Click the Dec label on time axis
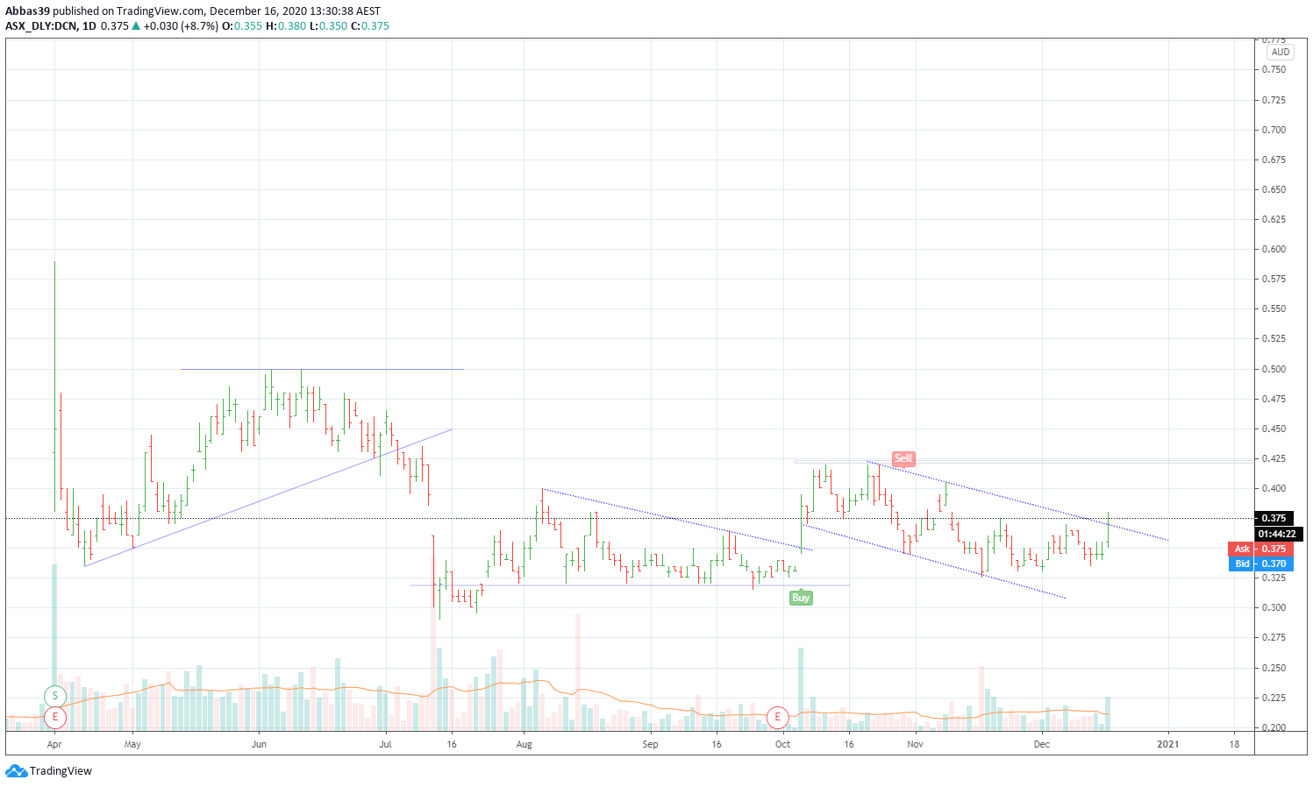 tap(1041, 744)
